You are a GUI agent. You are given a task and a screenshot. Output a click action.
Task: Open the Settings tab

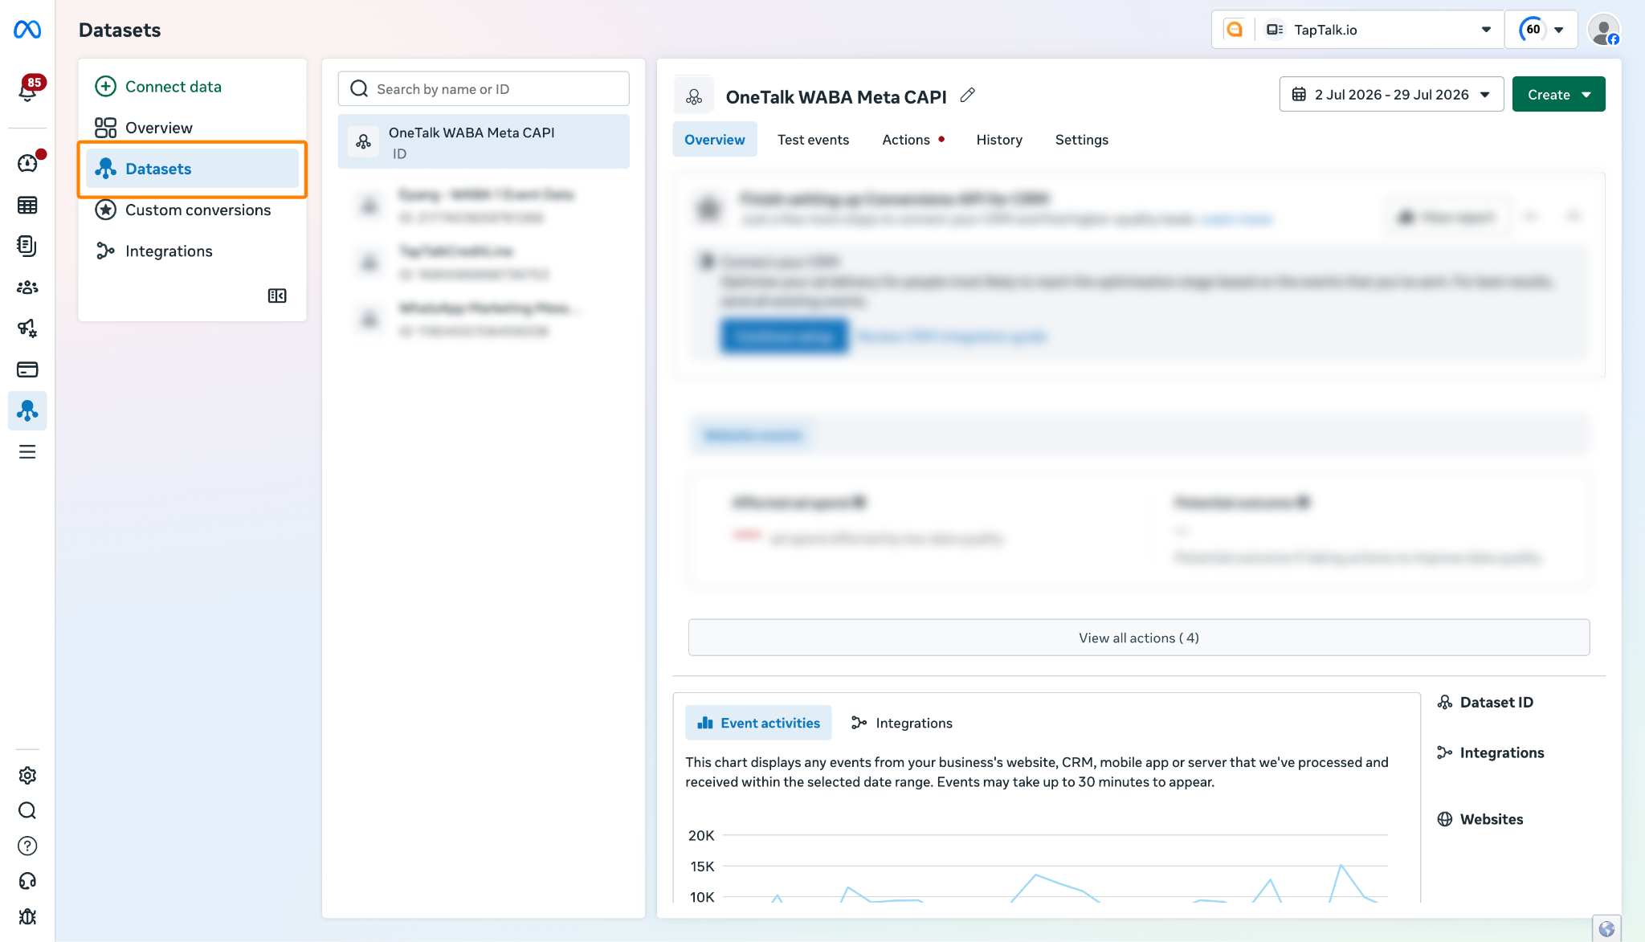pyautogui.click(x=1081, y=139)
